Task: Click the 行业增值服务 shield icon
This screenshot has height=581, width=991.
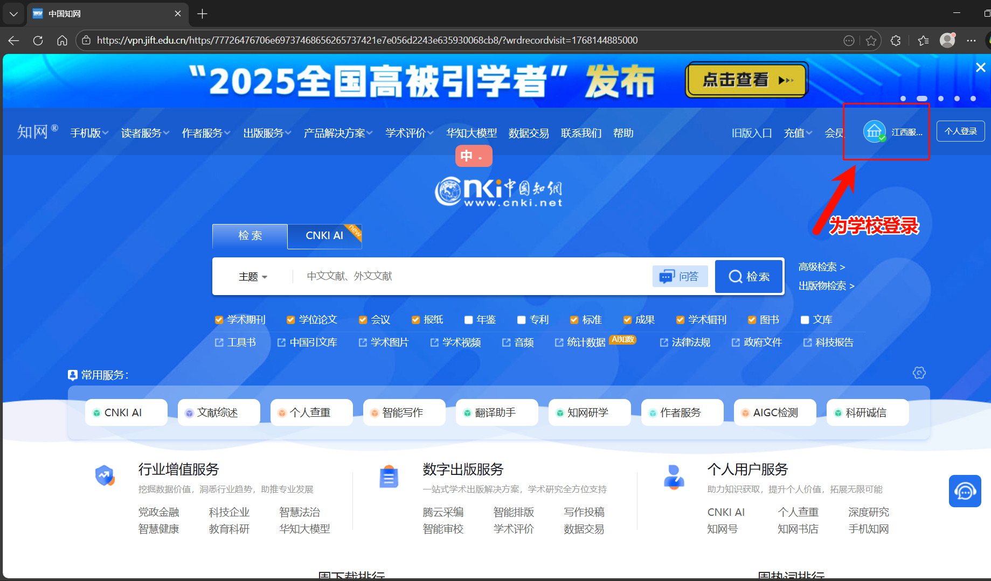Action: pos(105,475)
